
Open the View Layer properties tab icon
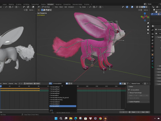(153, 40)
